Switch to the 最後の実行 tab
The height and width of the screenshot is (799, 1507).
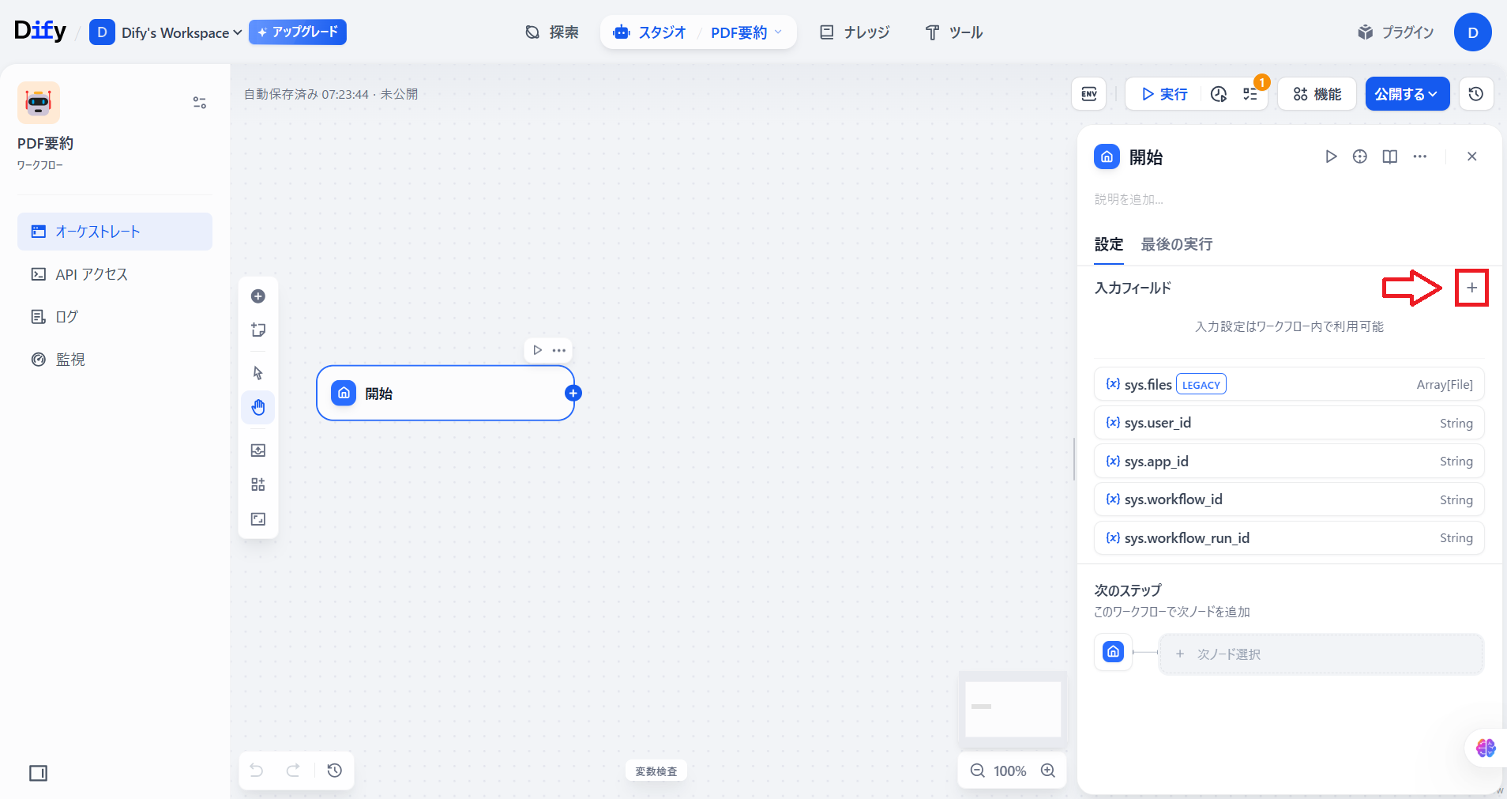pos(1176,244)
